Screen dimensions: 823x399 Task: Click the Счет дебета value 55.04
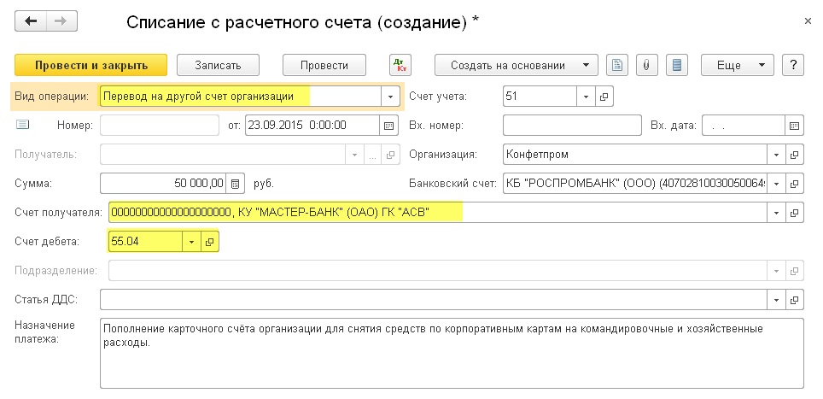[x=146, y=242]
